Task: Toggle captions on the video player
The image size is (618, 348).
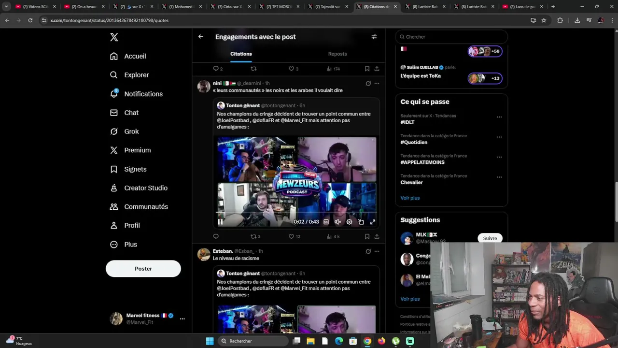Action: (326, 222)
